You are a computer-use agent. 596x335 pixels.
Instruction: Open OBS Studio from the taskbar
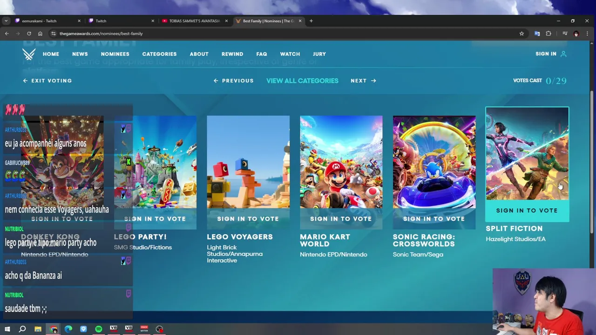(159, 329)
